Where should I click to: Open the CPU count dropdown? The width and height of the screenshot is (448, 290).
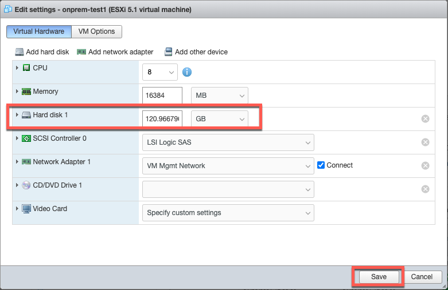tap(160, 72)
